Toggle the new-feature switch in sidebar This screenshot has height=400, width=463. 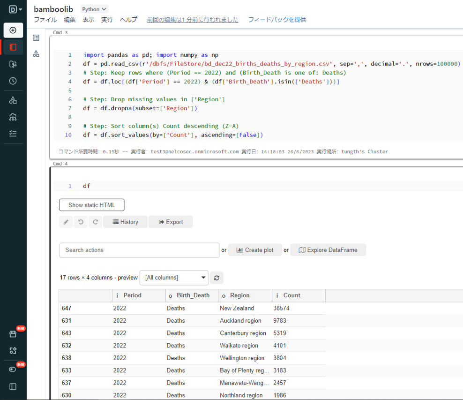(x=13, y=369)
